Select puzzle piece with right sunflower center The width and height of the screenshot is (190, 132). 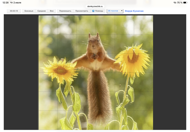(x=124, y=63)
